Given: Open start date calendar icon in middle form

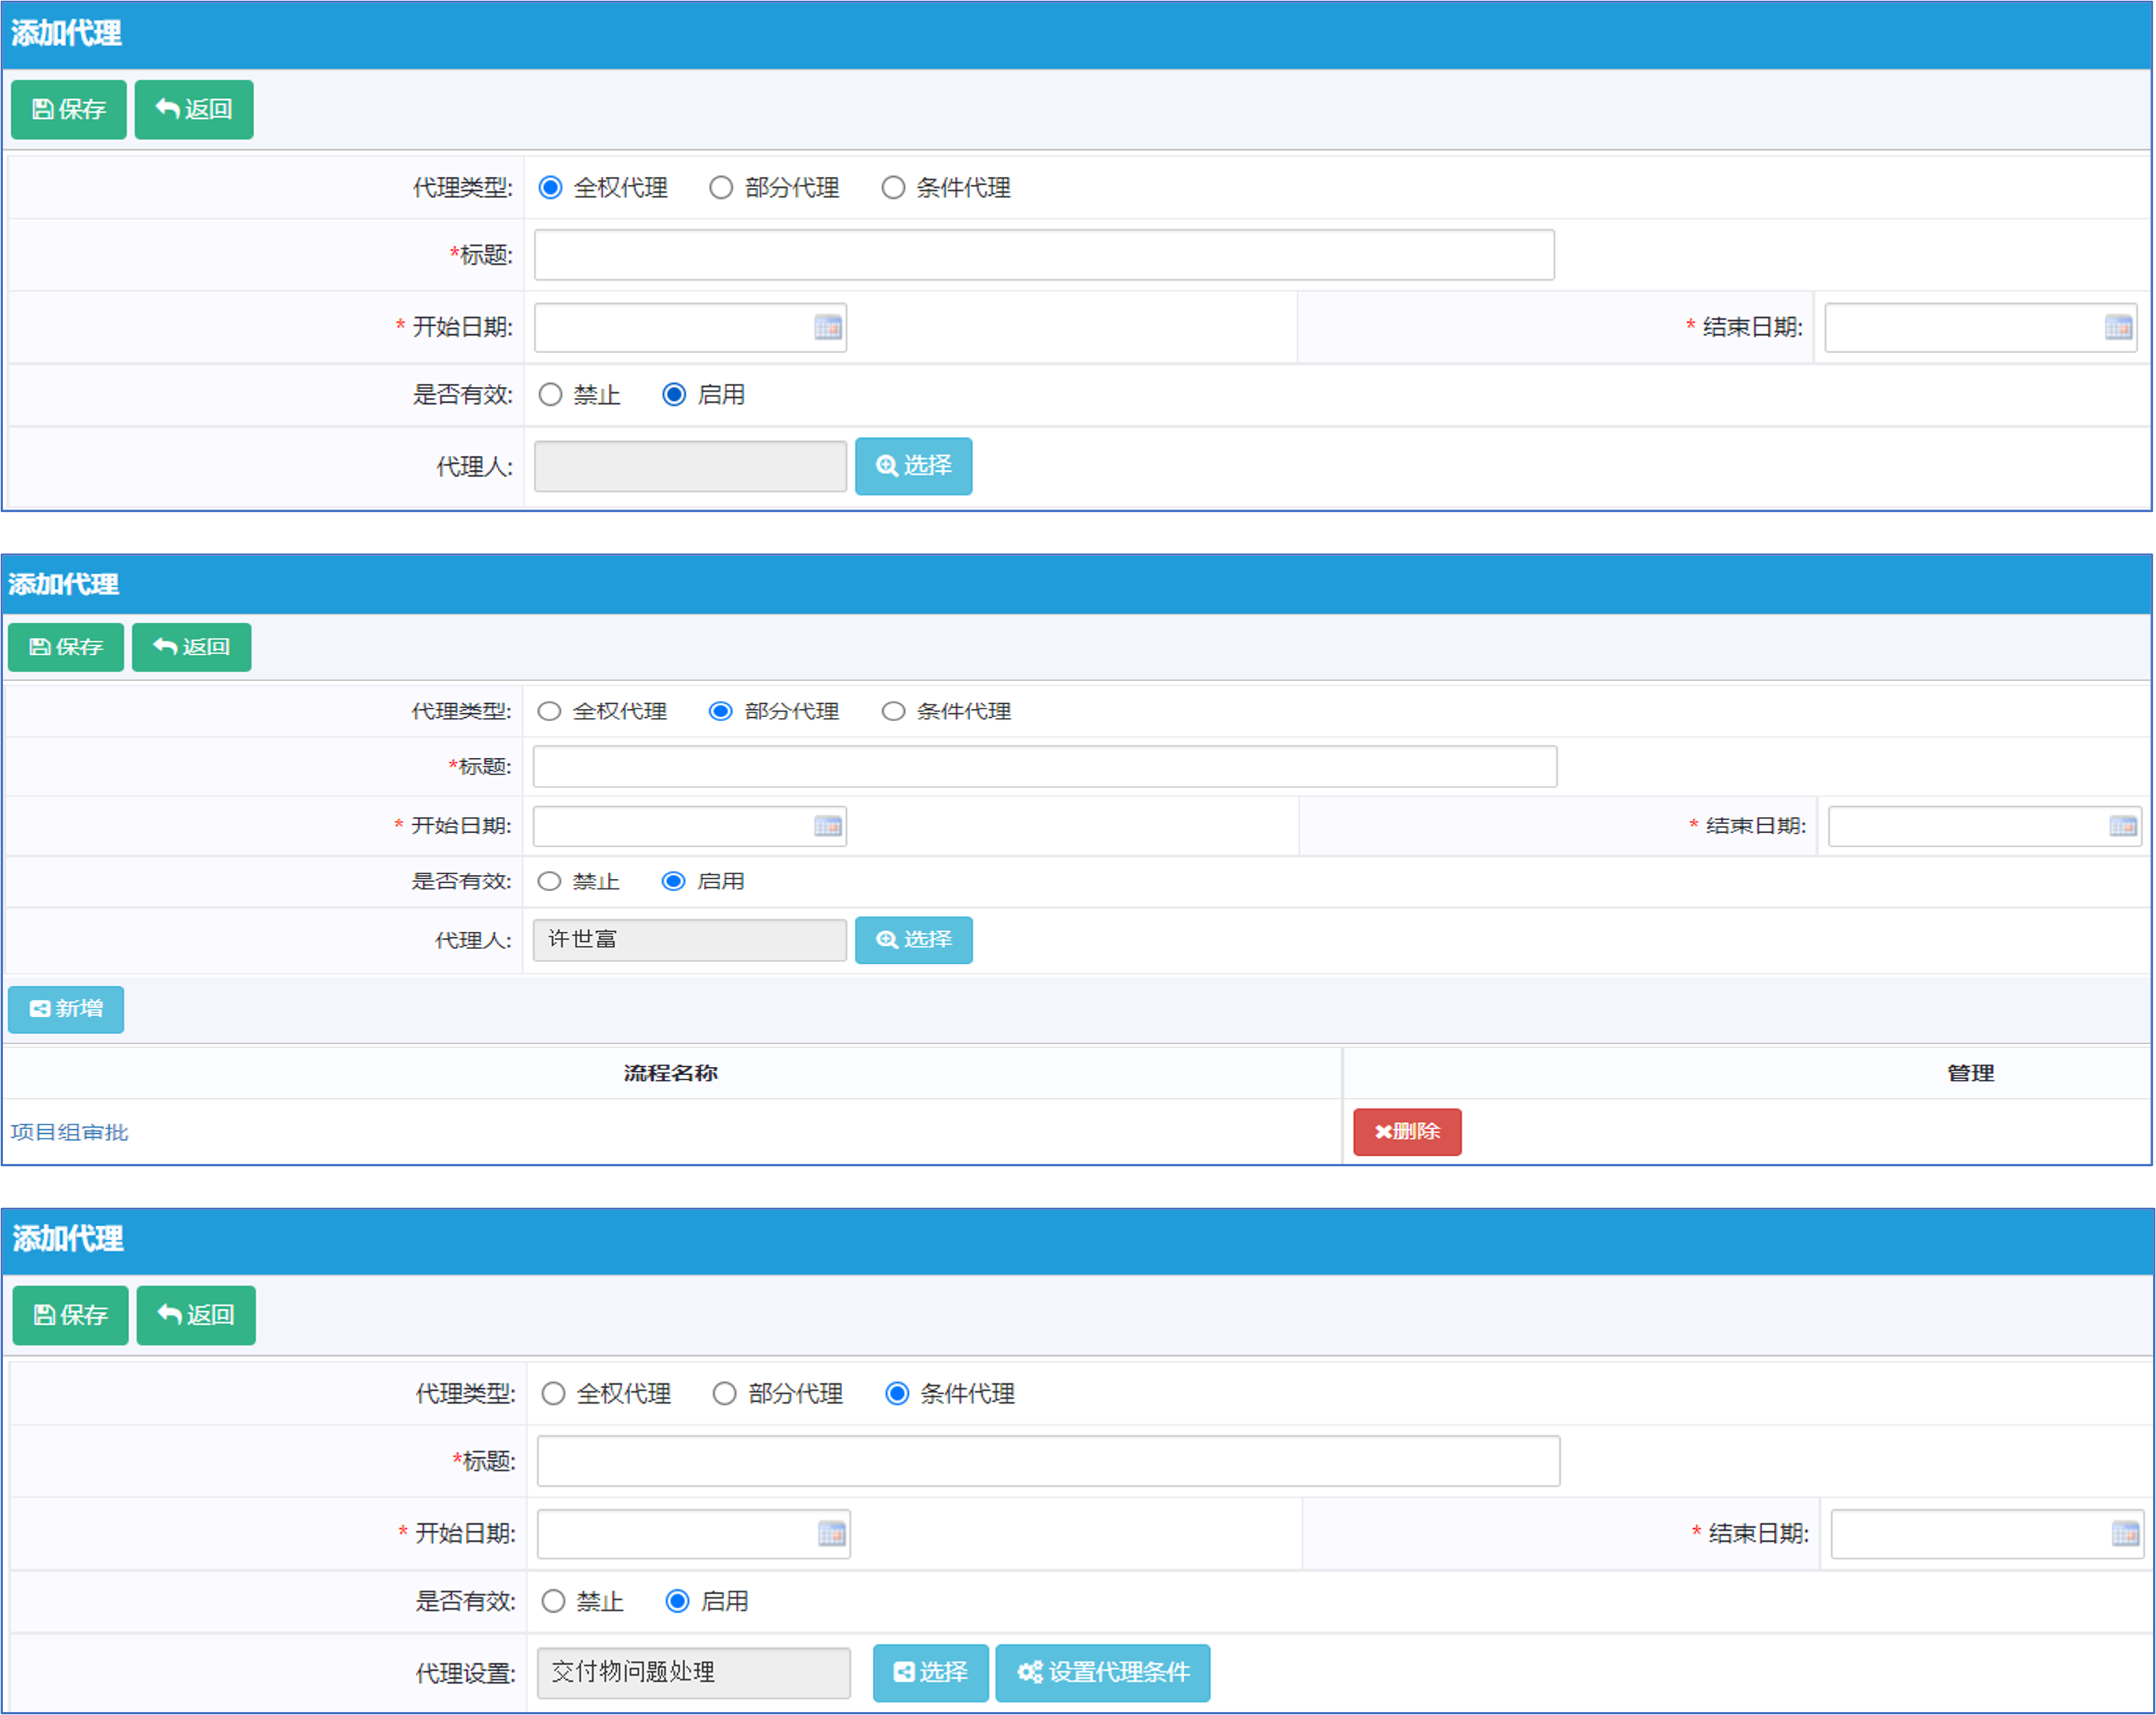Looking at the screenshot, I should pos(827,826).
